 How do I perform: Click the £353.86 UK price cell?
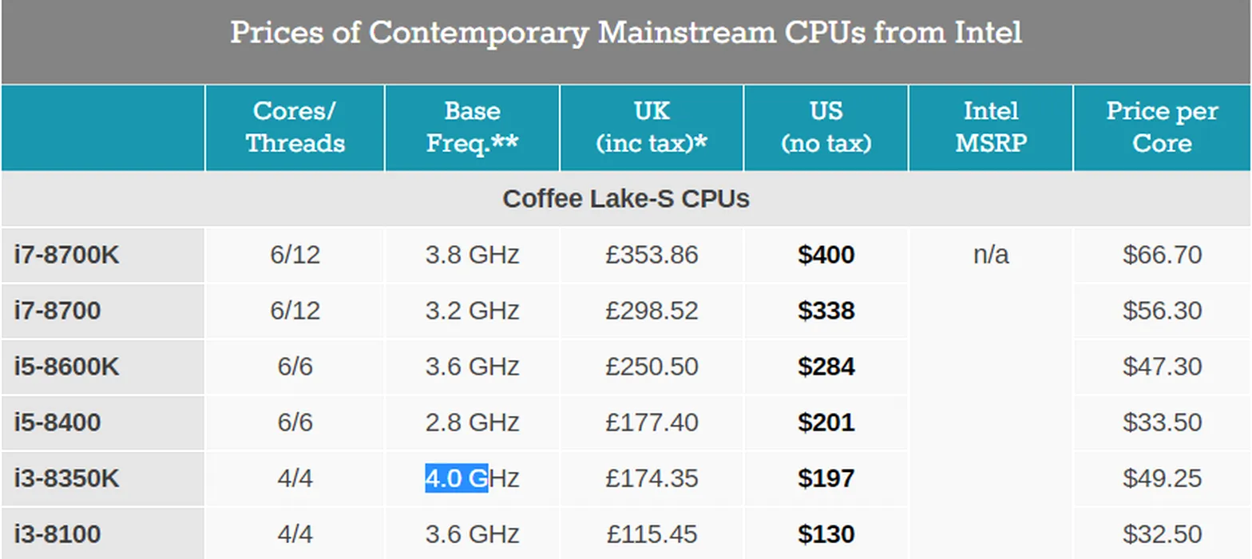[x=652, y=255]
